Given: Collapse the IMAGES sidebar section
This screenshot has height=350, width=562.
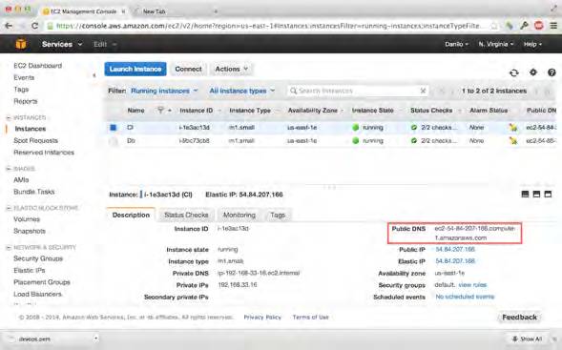Looking at the screenshot, I should click(9, 169).
